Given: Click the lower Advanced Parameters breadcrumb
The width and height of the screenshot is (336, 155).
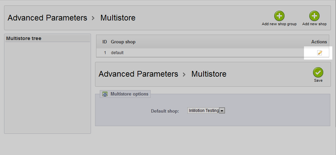Looking at the screenshot, I should 138,74.
